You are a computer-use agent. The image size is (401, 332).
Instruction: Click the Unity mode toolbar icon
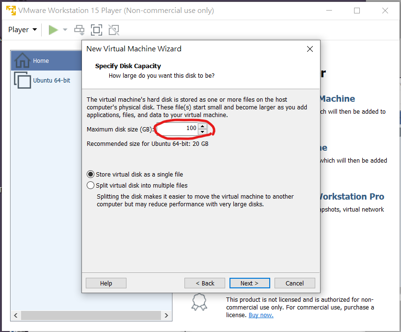(x=114, y=30)
